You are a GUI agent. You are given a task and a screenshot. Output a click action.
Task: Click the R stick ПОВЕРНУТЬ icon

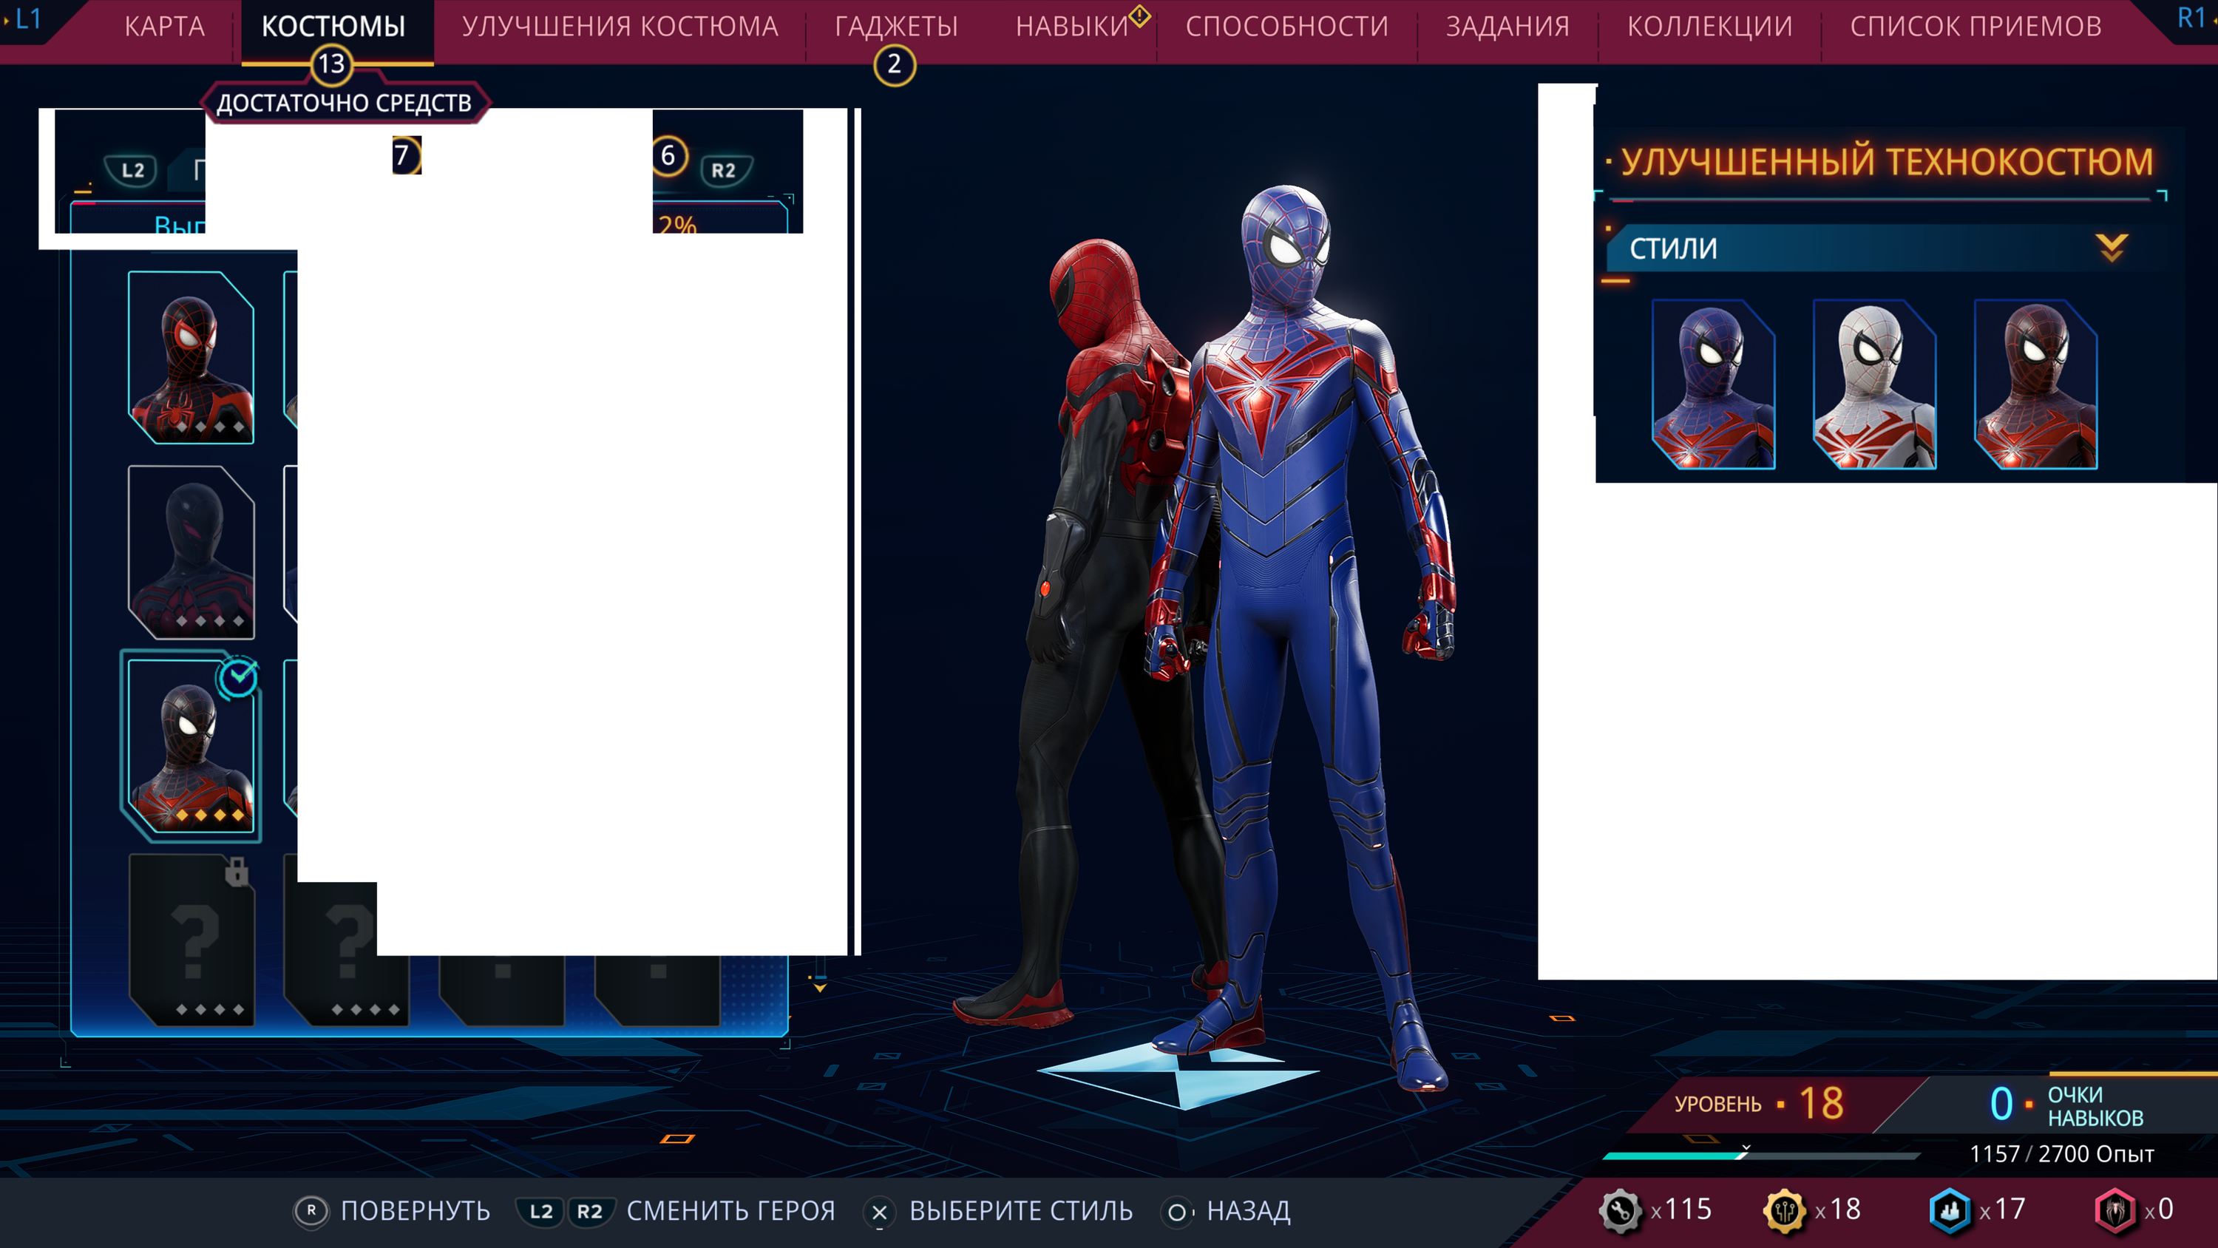[311, 1211]
